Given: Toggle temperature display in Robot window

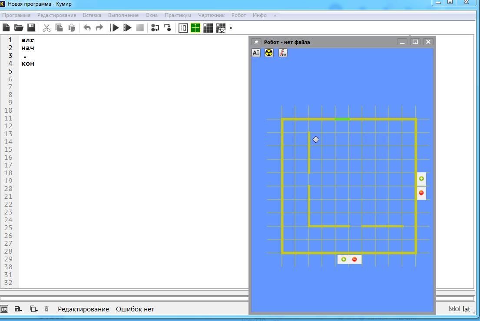Looking at the screenshot, I should pyautogui.click(x=283, y=53).
